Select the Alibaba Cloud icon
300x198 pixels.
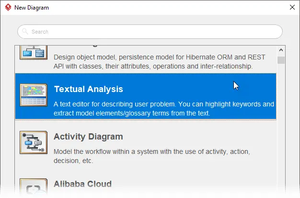pos(34,187)
